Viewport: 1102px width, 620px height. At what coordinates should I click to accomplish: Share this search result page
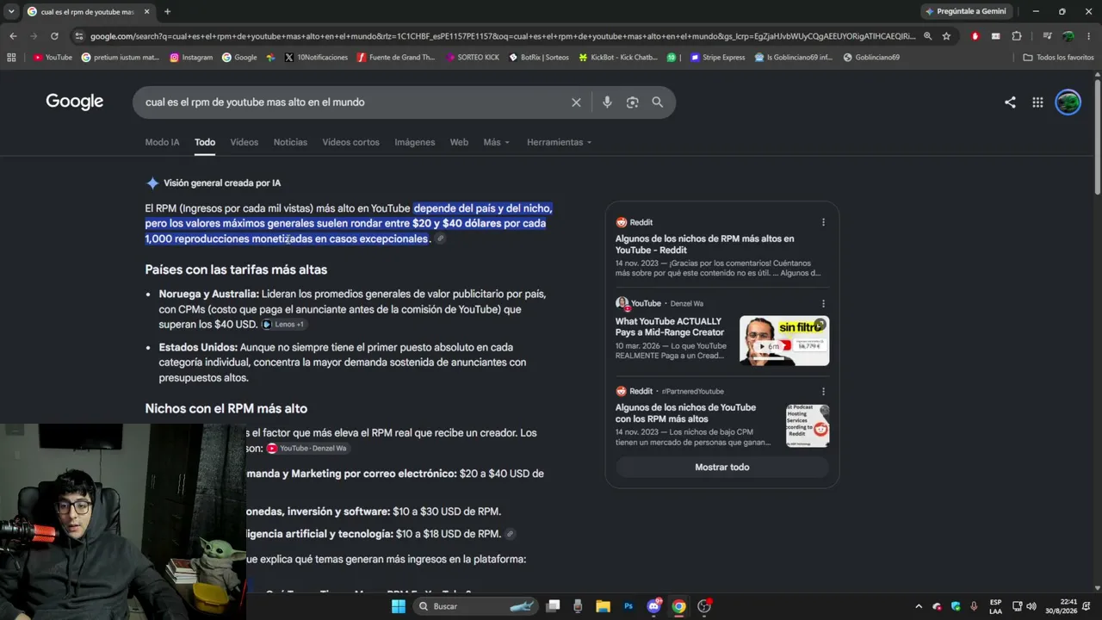point(1010,102)
